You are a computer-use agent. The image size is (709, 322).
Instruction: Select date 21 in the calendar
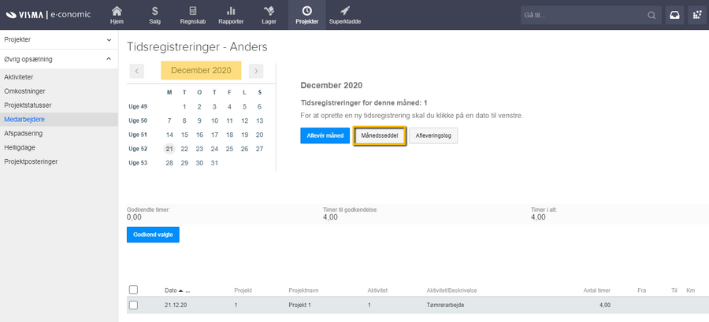point(169,148)
